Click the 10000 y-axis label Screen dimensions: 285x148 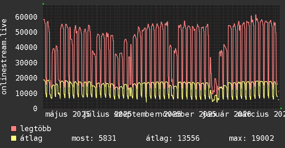pyautogui.click(x=26, y=93)
